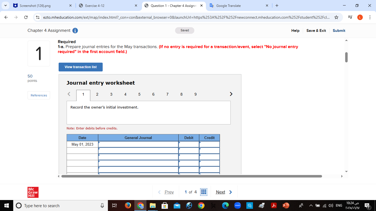Submit the assignment
The height and width of the screenshot is (211, 376).
click(x=339, y=30)
